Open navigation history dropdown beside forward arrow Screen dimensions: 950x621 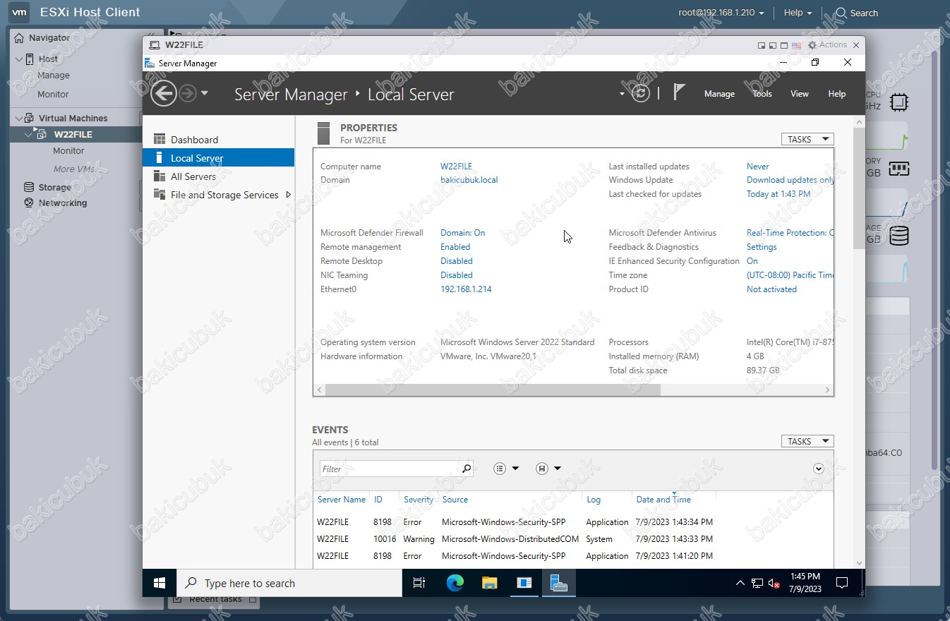coord(205,93)
